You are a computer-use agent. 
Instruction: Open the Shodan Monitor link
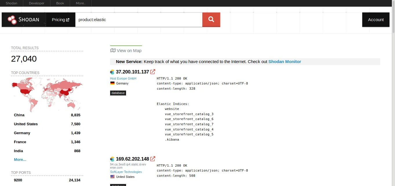tap(285, 62)
